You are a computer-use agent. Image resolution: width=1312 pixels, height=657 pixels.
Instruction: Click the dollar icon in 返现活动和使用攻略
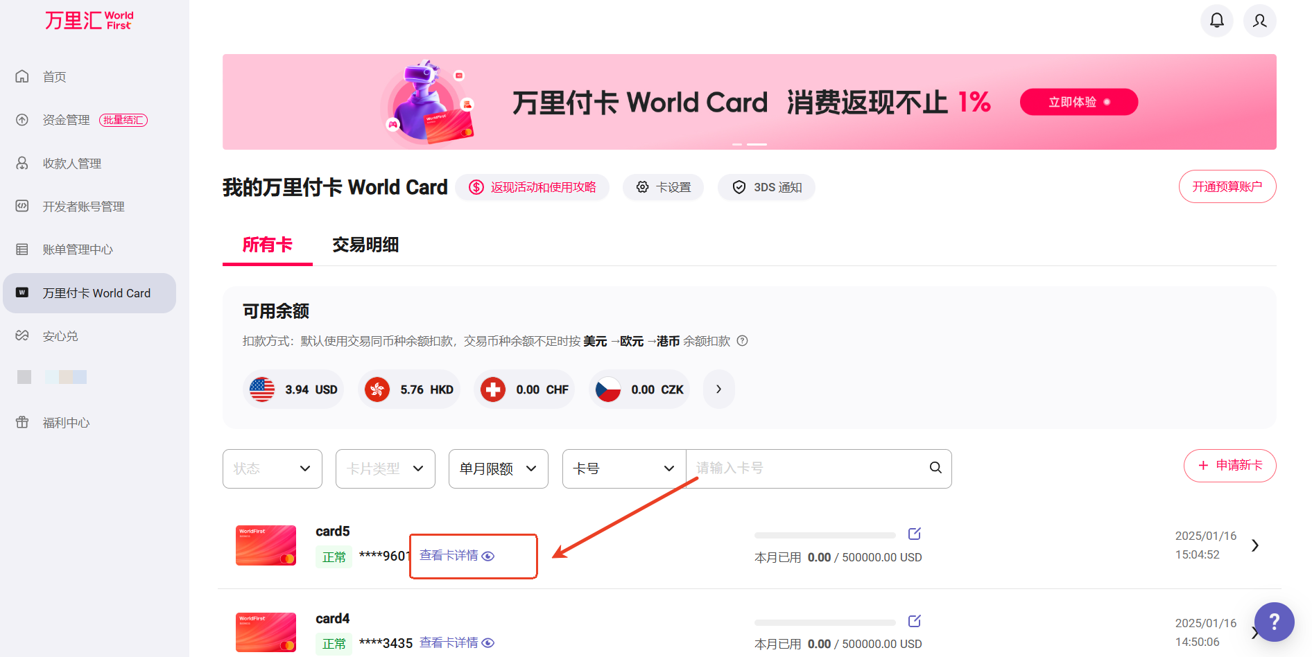tap(476, 187)
